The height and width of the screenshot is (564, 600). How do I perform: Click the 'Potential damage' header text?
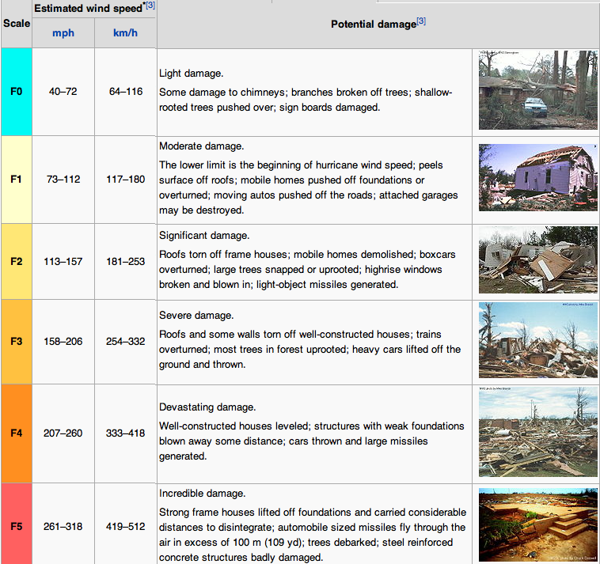pyautogui.click(x=374, y=25)
